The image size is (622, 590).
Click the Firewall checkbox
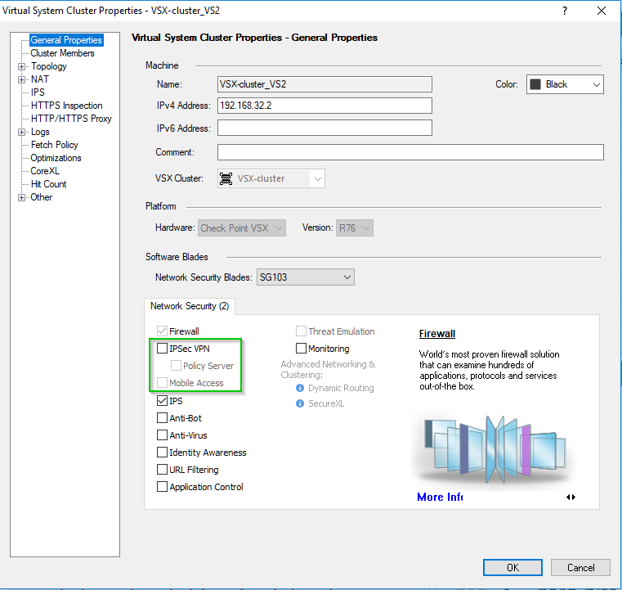coord(163,331)
